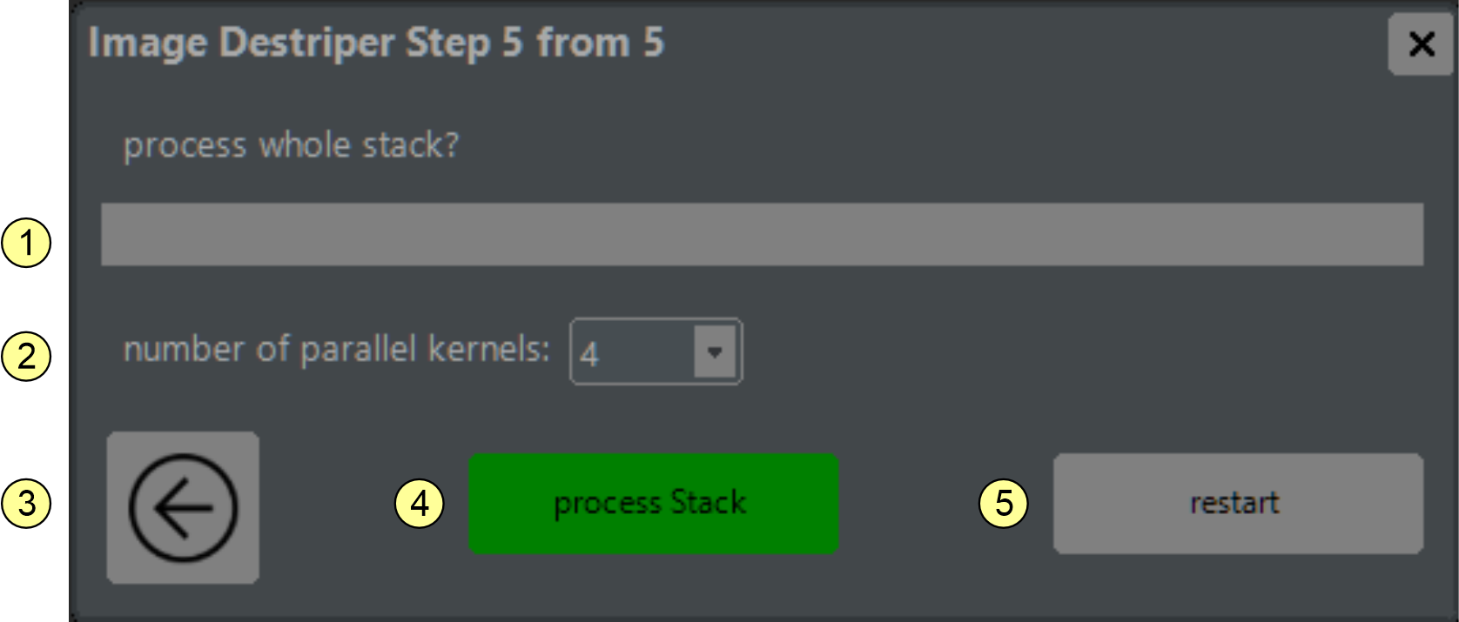Screen dimensions: 1459x622
Task: Open the parallel kernels dropdown arrow
Action: 715,352
